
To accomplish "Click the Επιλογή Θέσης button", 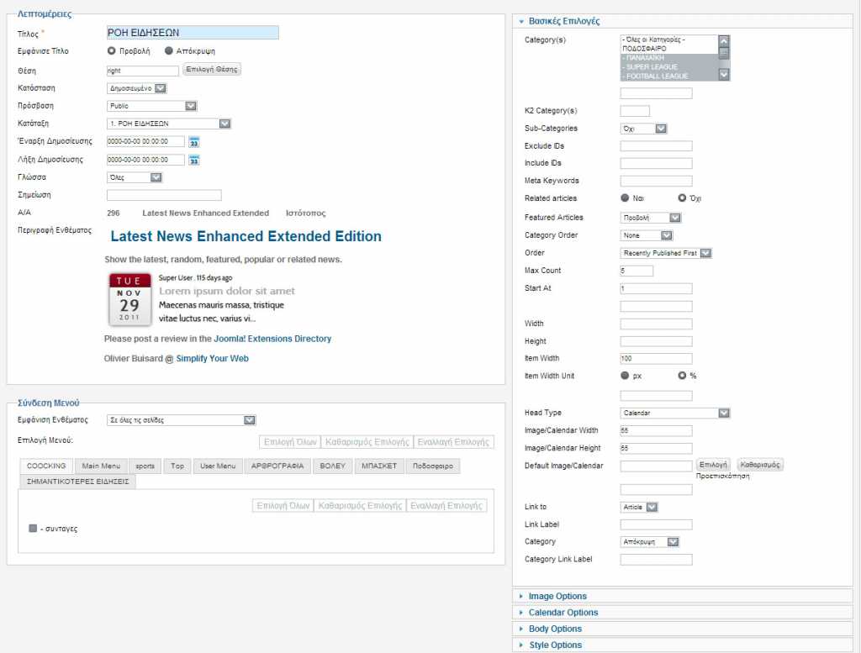I will (212, 70).
